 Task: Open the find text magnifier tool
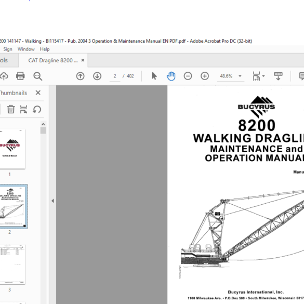point(37,76)
